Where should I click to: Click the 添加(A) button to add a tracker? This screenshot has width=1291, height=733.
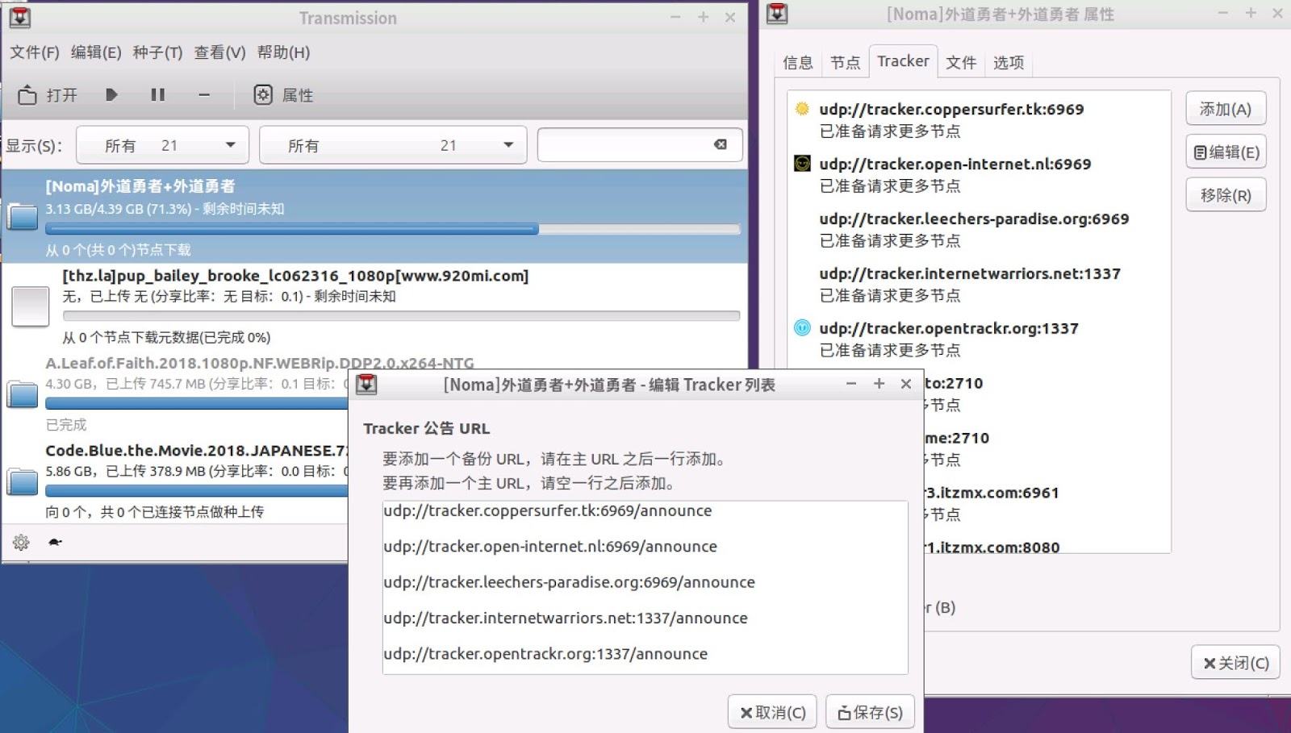click(x=1226, y=109)
